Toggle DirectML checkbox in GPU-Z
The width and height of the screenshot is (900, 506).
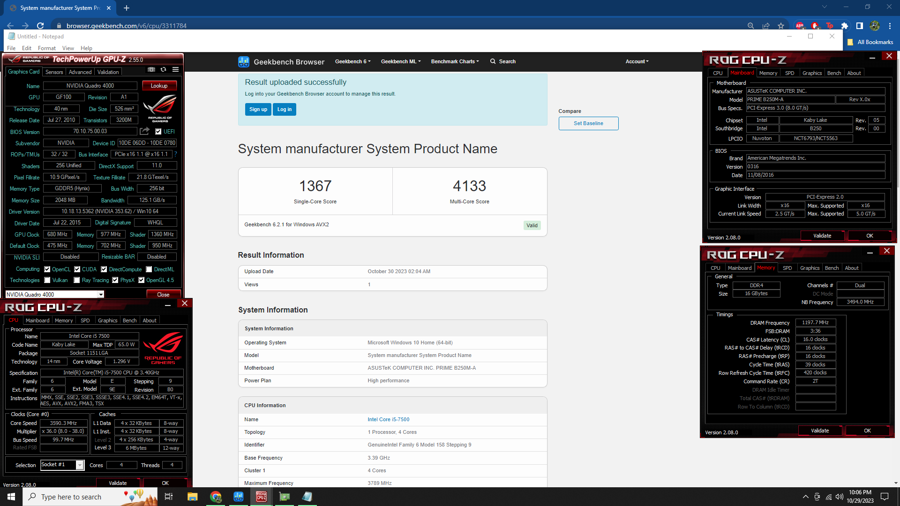coord(149,269)
